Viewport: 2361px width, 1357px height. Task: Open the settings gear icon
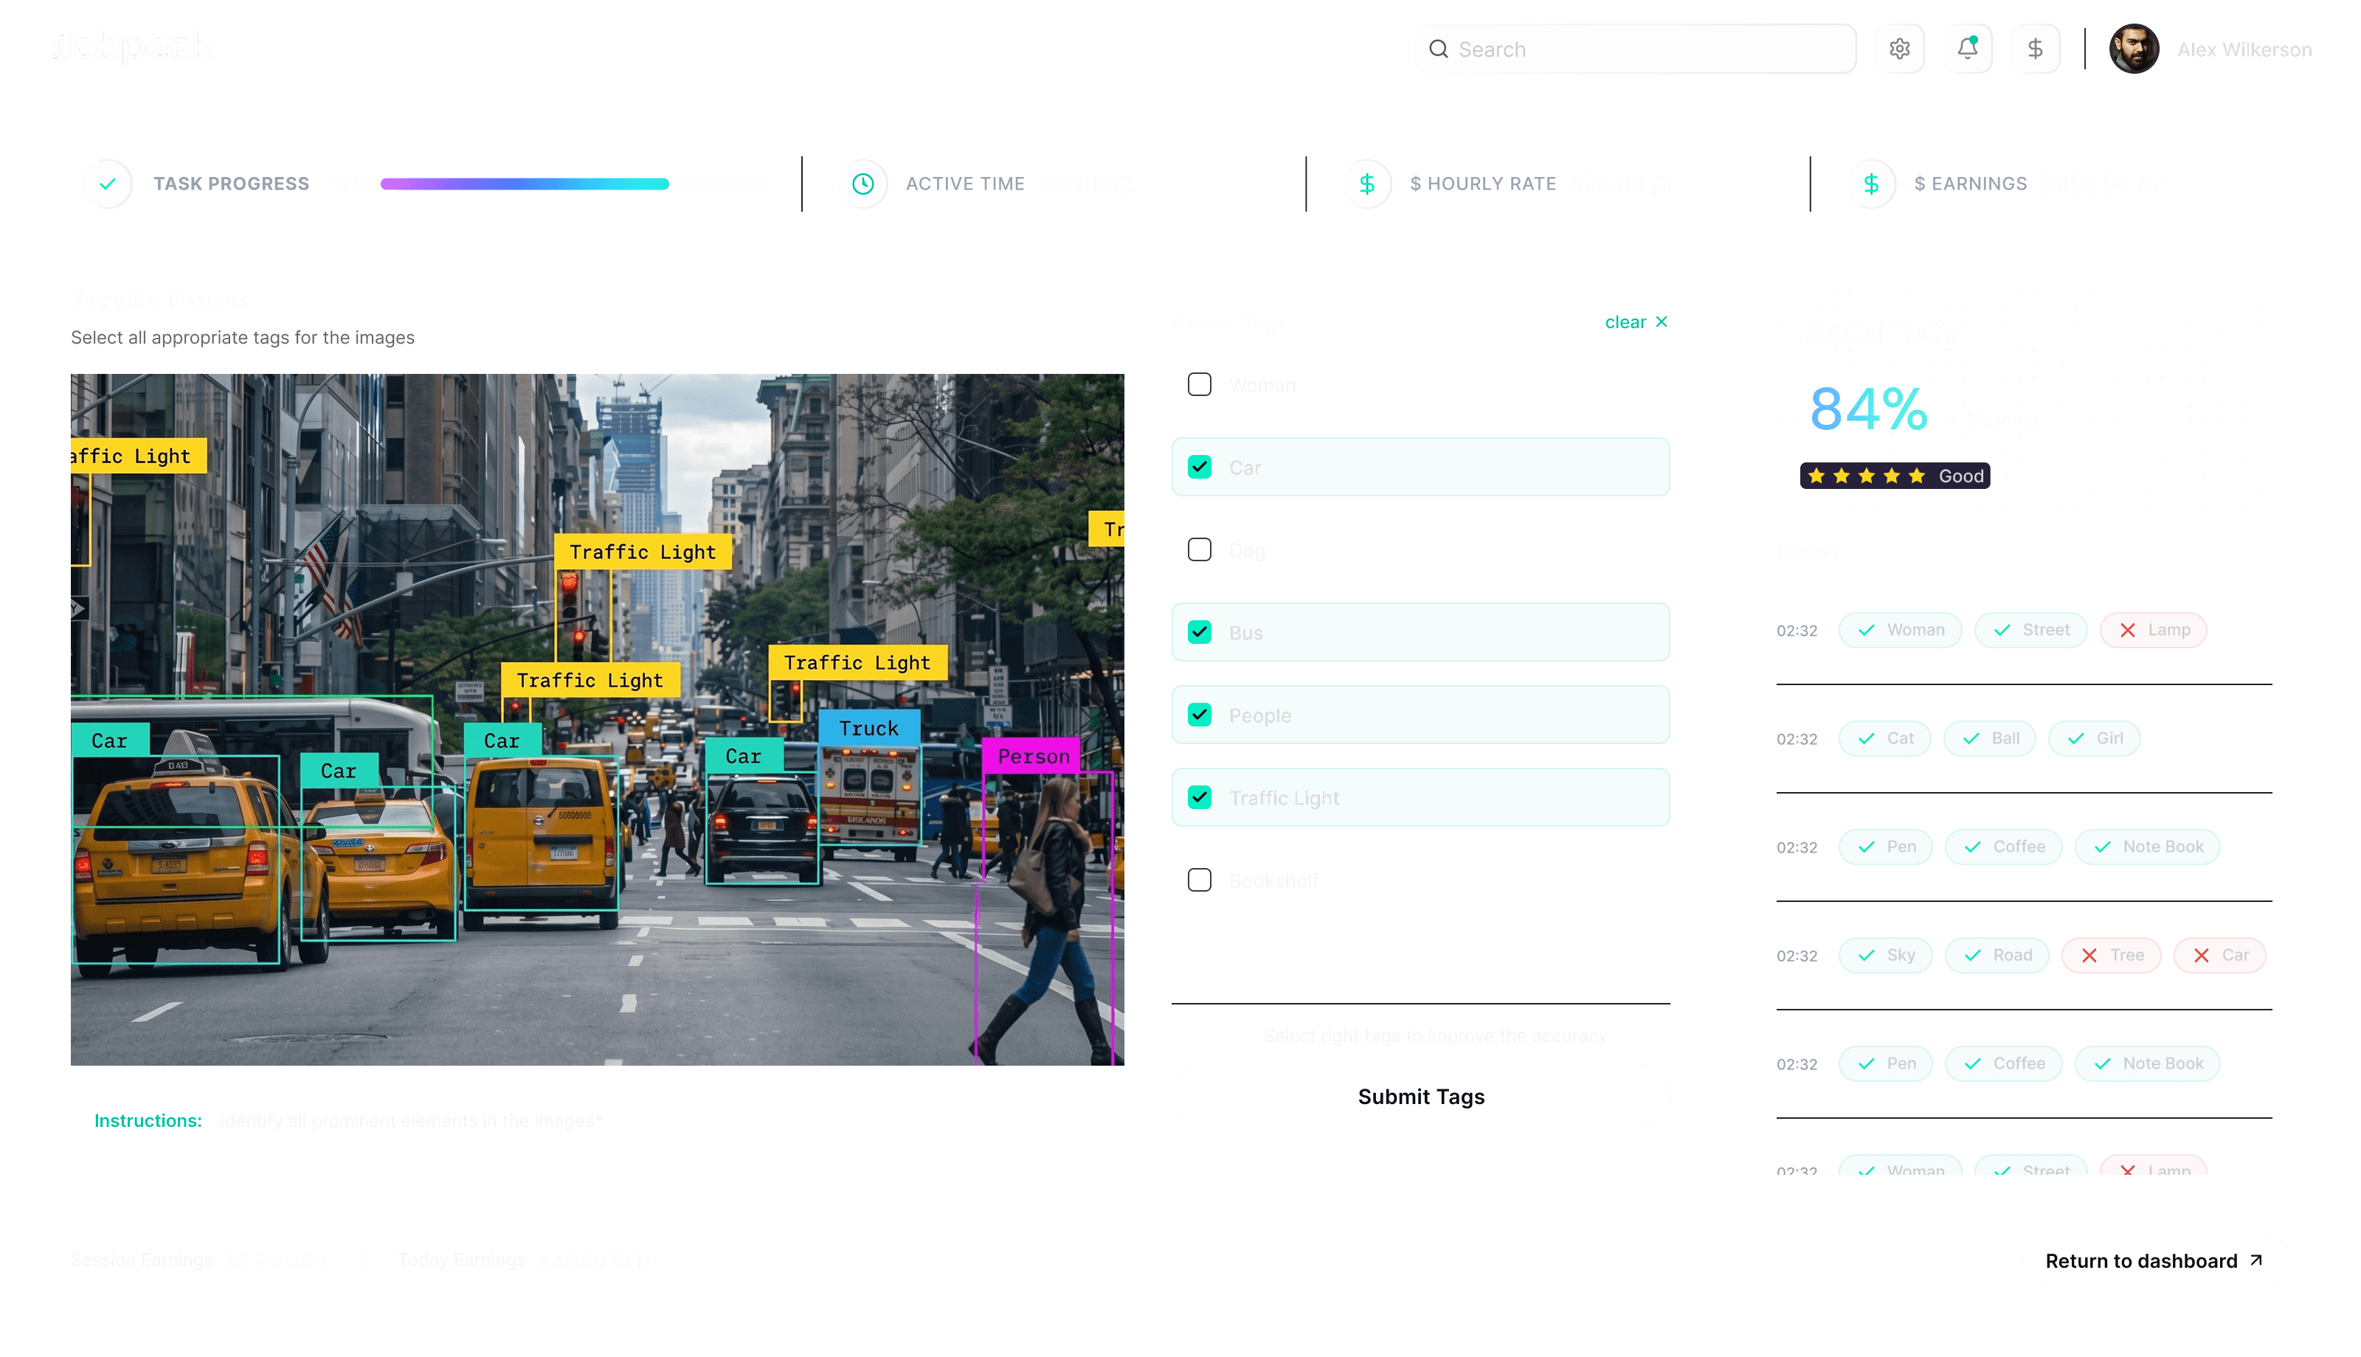point(1898,49)
